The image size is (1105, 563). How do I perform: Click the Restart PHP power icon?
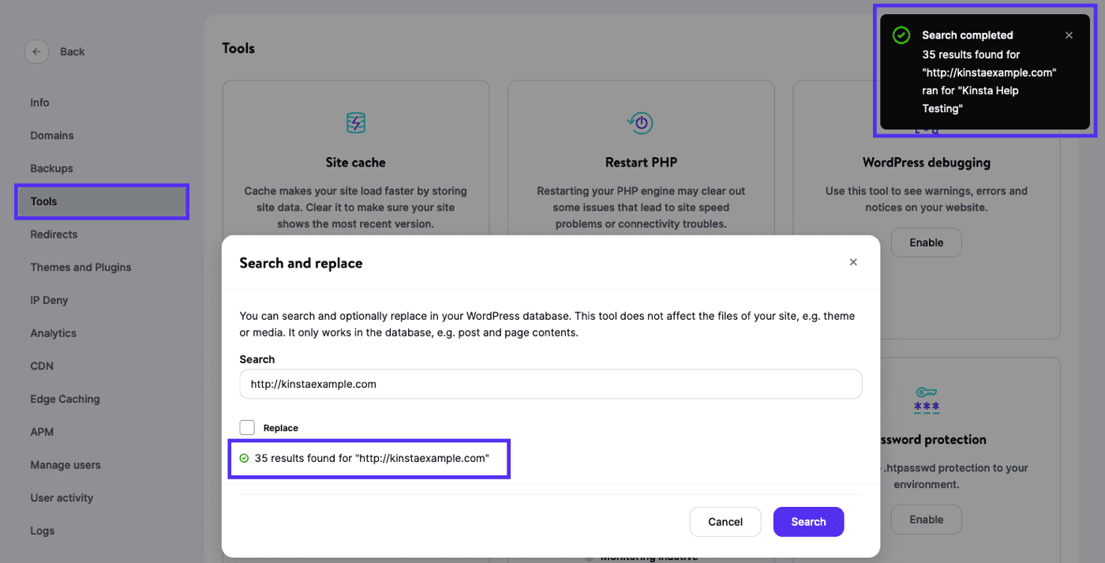(641, 123)
